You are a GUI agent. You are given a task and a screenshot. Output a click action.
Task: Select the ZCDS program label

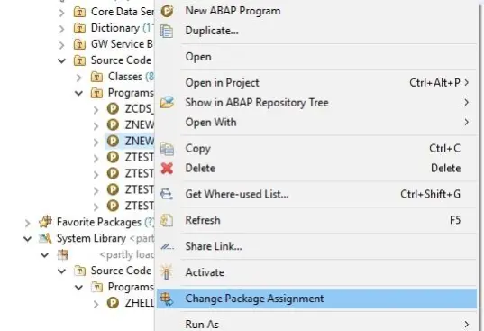point(139,109)
